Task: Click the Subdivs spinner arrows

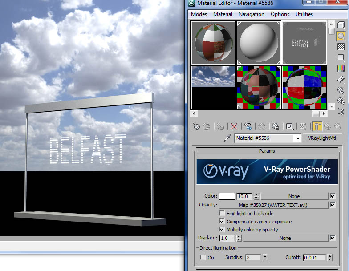Action: 265,258
